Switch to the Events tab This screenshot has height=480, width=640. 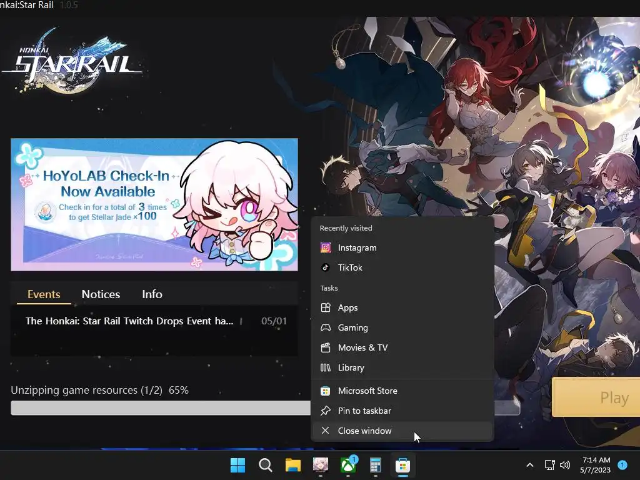point(44,294)
